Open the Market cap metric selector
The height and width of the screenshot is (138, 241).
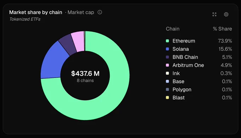pyautogui.click(x=81, y=12)
